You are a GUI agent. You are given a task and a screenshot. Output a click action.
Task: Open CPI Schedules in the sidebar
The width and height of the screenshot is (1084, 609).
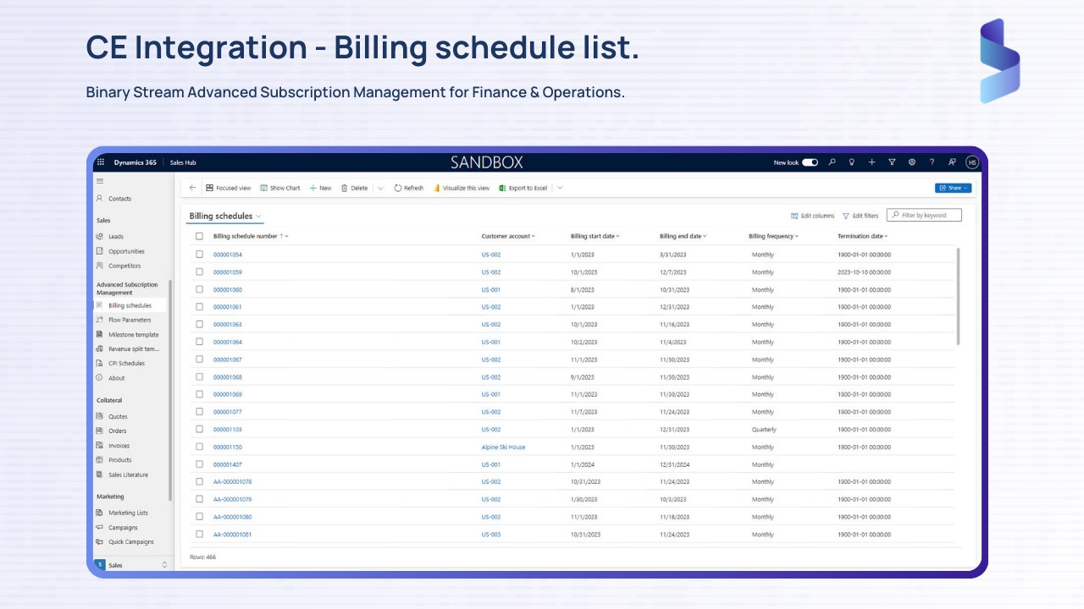coord(126,363)
